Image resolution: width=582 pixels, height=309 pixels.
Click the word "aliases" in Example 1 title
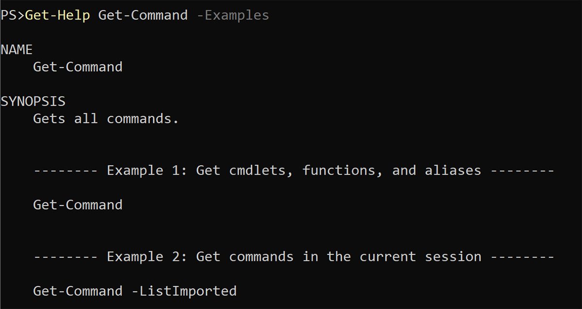point(453,170)
